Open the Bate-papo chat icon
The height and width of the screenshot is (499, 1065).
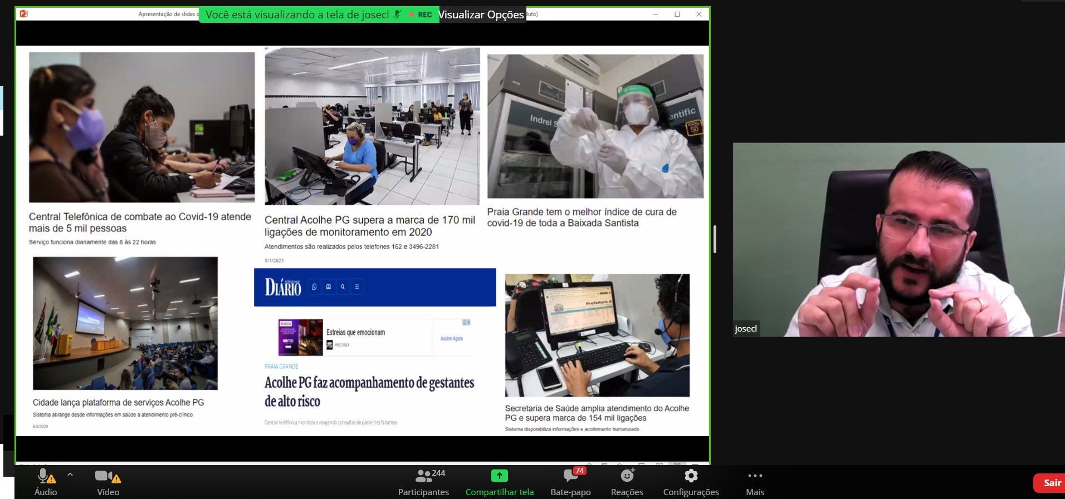570,476
